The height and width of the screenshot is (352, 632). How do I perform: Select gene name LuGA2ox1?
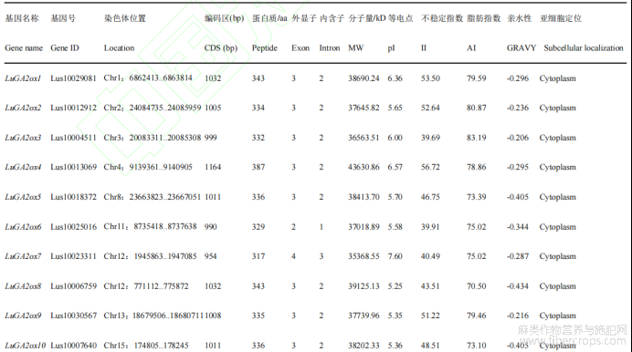[x=23, y=78]
